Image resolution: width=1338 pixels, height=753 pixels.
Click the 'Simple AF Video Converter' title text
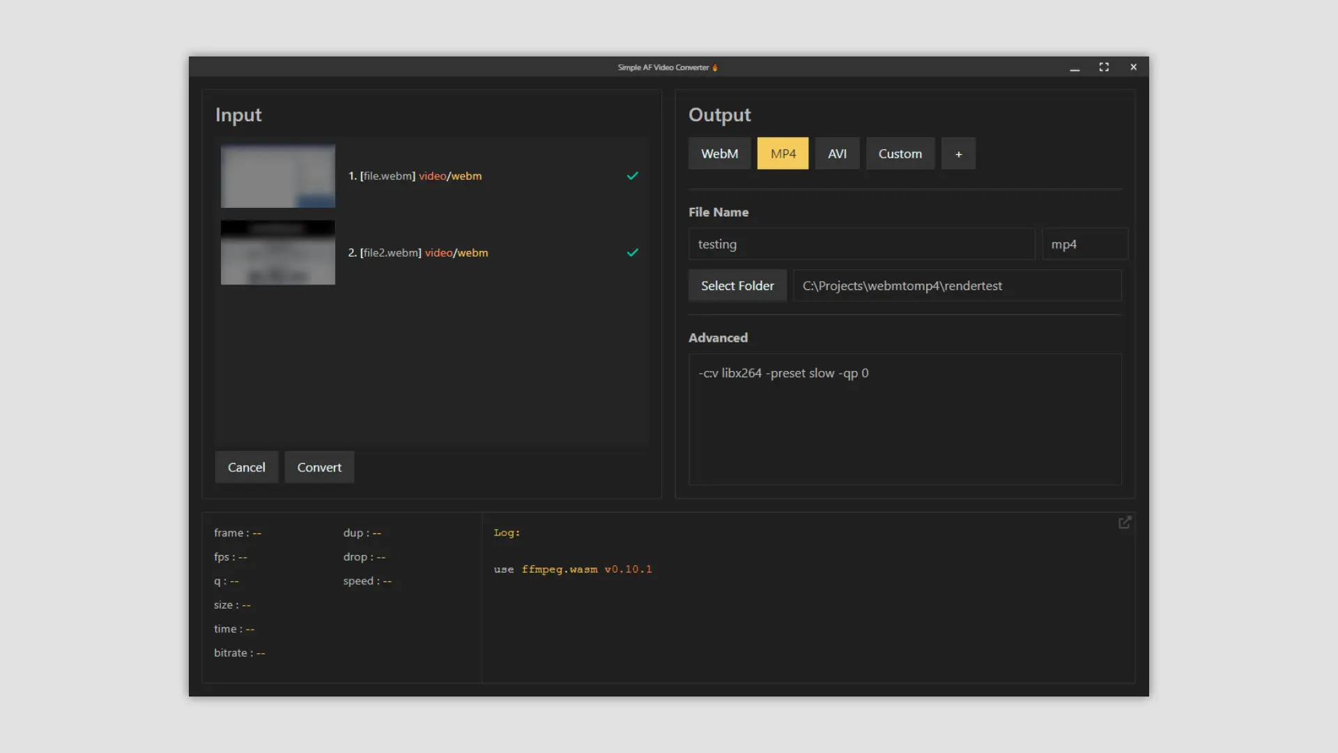(663, 68)
